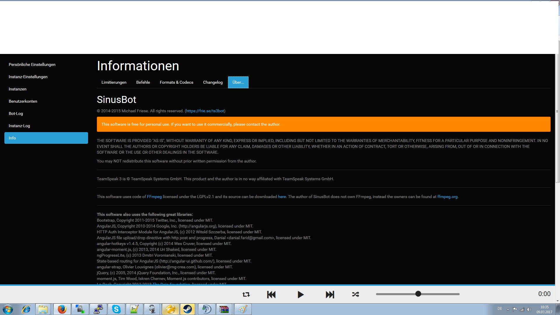Open Windows Start menu
560x315 pixels.
coord(8,309)
